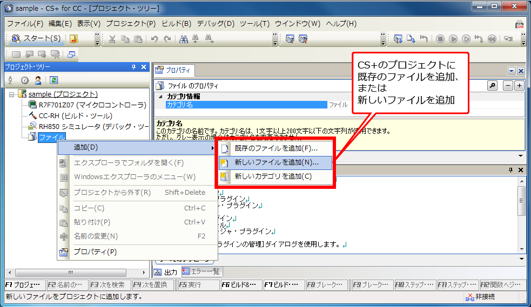Click the Redo arrow icon
531x307 pixels.
pyautogui.click(x=167, y=39)
